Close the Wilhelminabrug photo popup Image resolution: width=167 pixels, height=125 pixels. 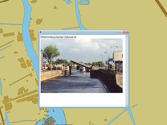point(126,32)
